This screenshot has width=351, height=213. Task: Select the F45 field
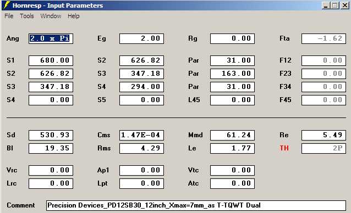pyautogui.click(x=323, y=100)
